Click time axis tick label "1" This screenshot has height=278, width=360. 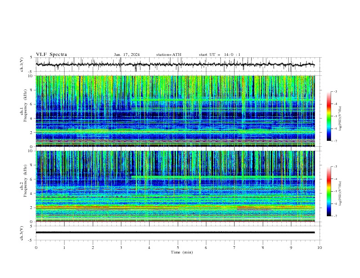point(64,248)
